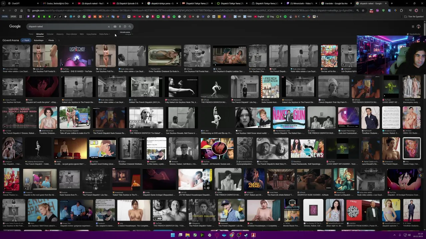Open Chrome from the taskbar
The height and width of the screenshot is (239, 426).
tap(231, 235)
